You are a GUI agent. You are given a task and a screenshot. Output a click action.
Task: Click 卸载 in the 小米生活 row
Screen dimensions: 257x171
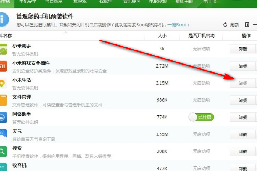tap(243, 83)
